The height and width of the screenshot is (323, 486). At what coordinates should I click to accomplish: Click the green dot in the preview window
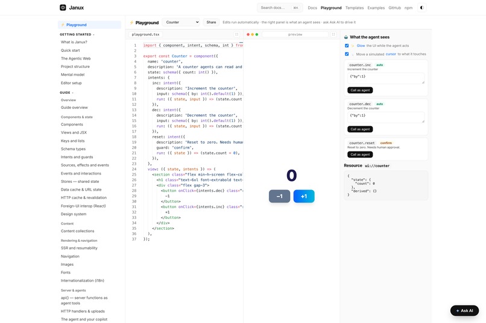(x=257, y=34)
